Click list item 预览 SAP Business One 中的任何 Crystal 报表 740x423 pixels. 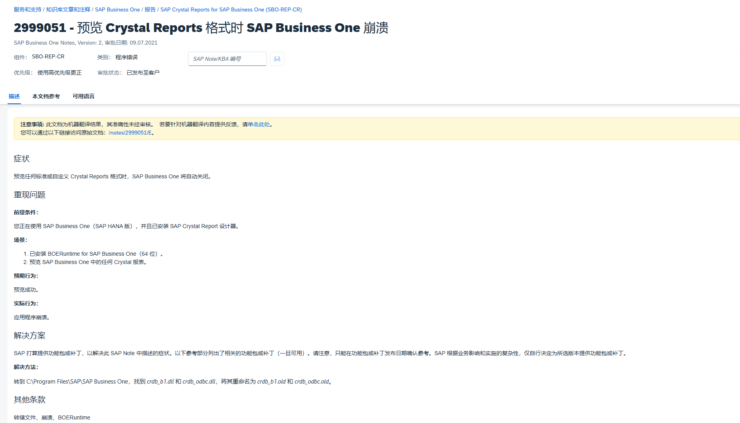[x=89, y=262]
